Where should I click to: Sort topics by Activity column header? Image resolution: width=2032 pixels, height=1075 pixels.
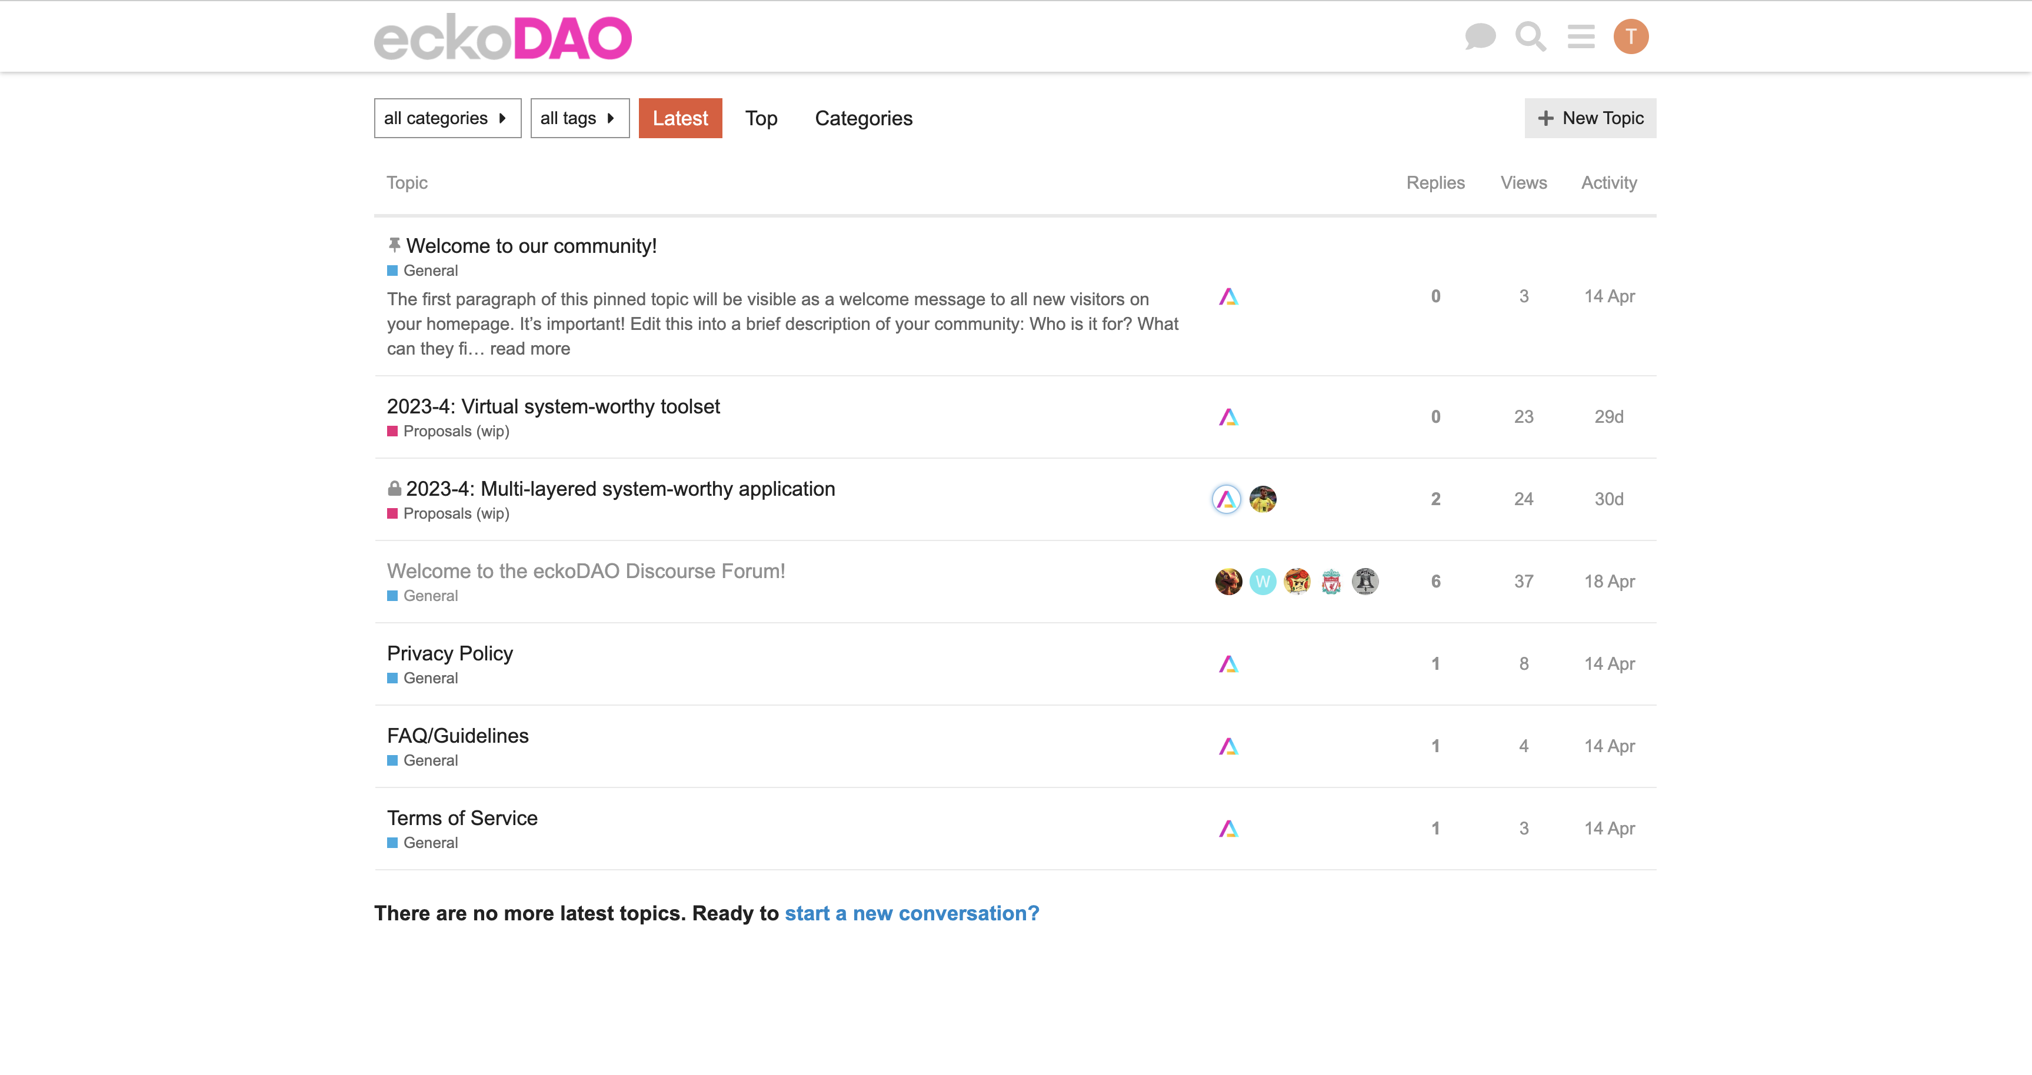(1608, 183)
